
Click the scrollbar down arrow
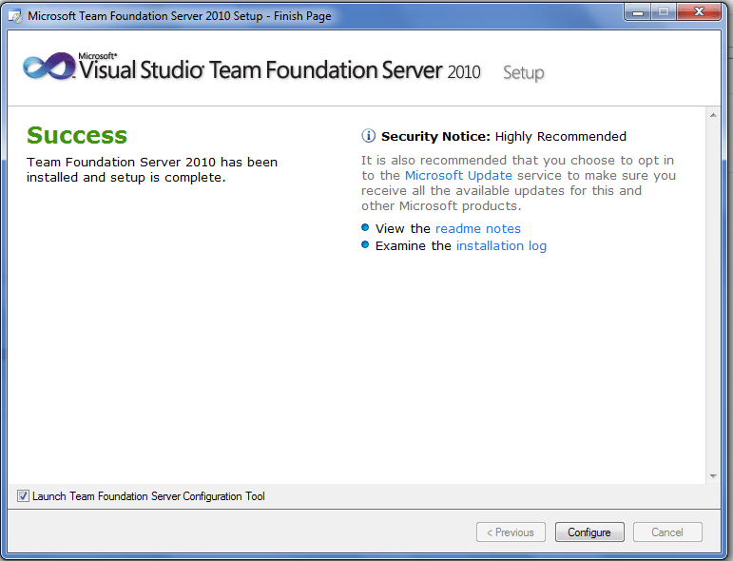pos(713,476)
